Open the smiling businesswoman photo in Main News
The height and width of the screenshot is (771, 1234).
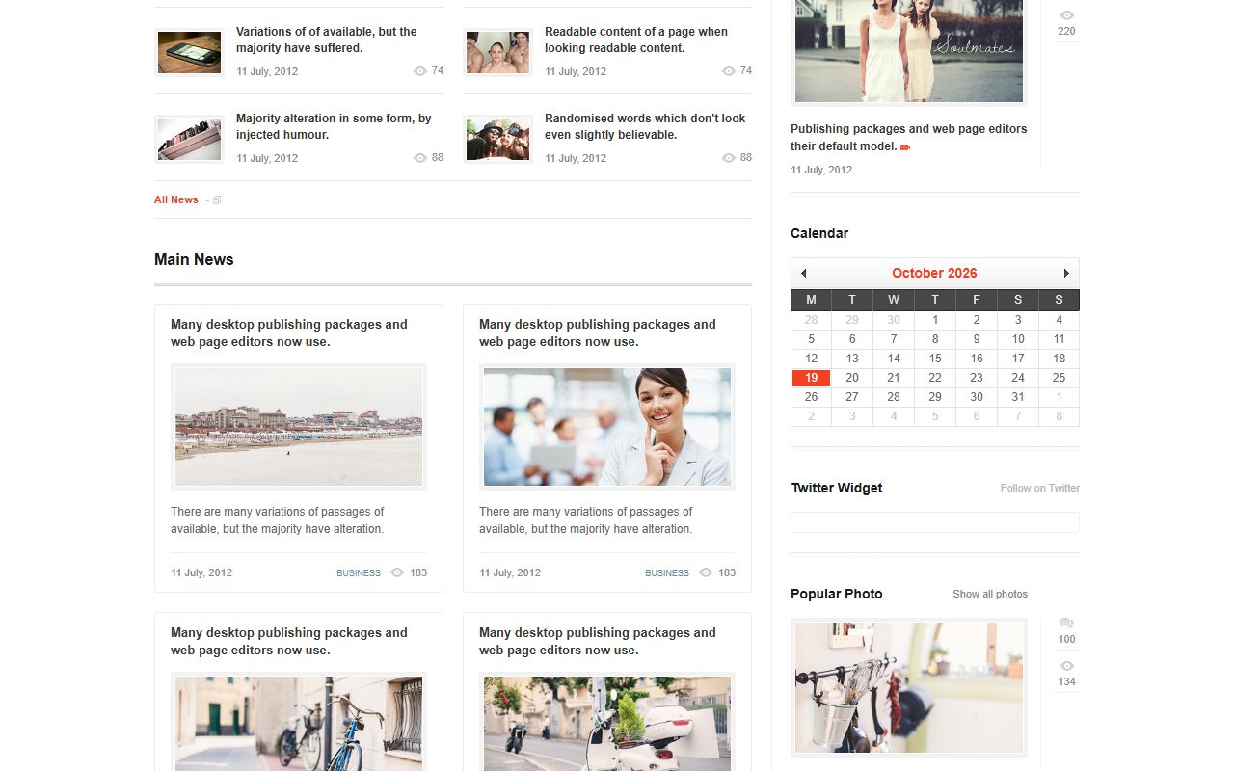pyautogui.click(x=607, y=427)
